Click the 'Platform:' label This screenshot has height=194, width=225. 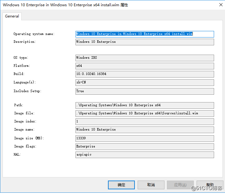[x=22, y=66]
